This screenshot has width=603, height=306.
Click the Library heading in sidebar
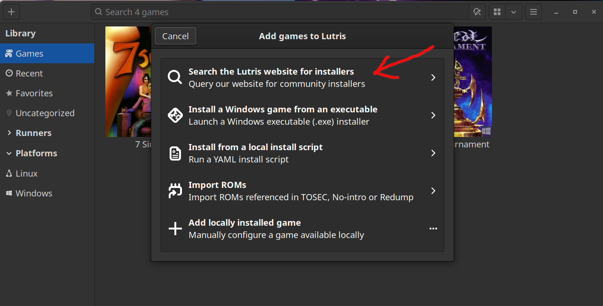coord(20,34)
